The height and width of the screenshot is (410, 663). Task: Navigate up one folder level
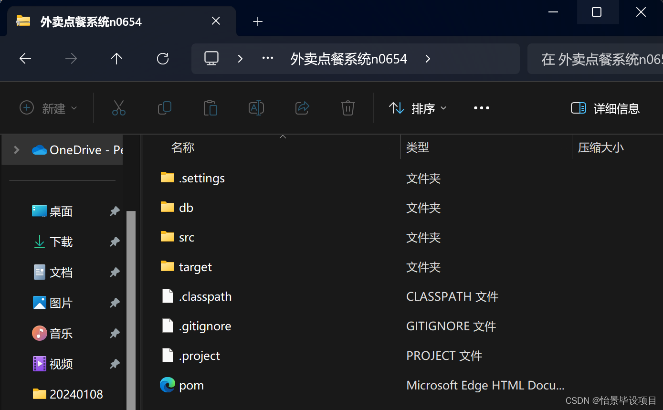[x=116, y=58]
